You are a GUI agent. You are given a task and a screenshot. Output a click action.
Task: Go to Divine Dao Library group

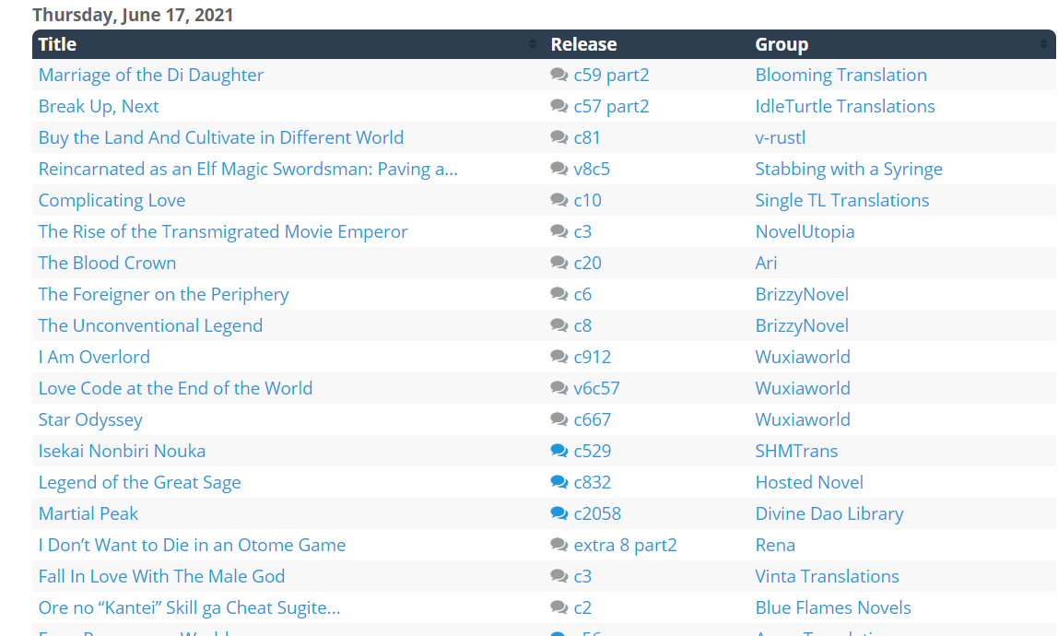[x=829, y=513]
